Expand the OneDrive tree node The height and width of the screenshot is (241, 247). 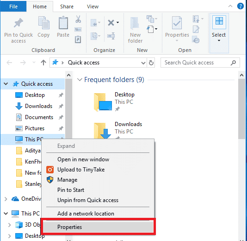pyautogui.click(x=6, y=199)
